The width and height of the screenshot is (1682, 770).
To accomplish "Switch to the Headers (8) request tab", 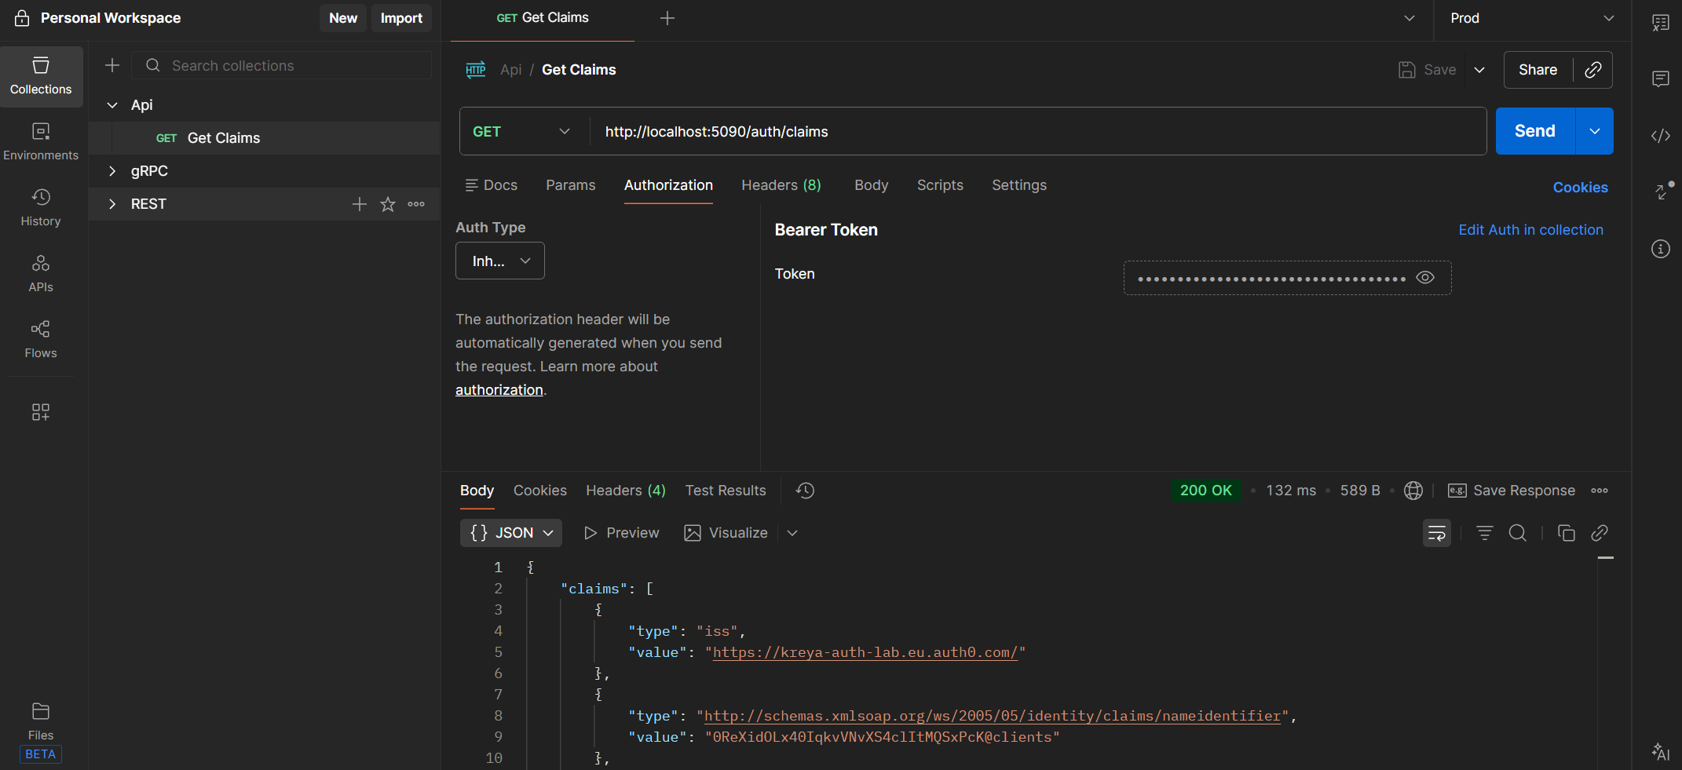I will [781, 185].
